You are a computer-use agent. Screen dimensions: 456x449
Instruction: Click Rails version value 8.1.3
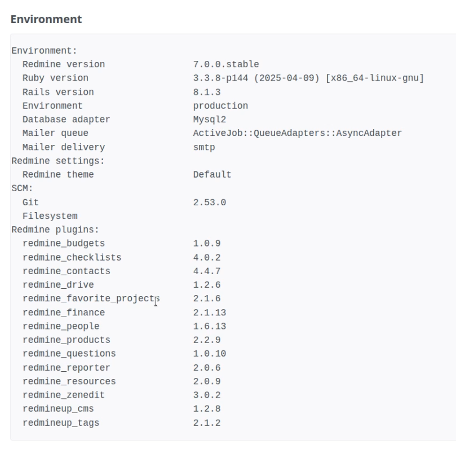tap(207, 92)
